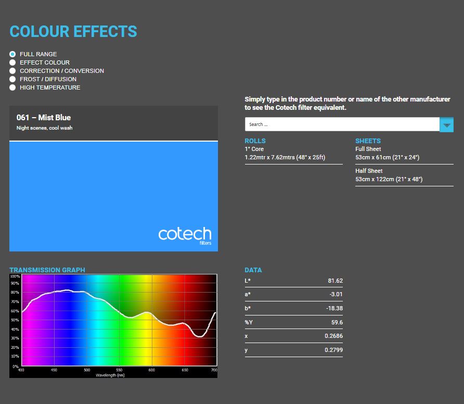This screenshot has width=464, height=404.
Task: Choose the EFFECT COLOUR filter option
Action: (x=12, y=62)
